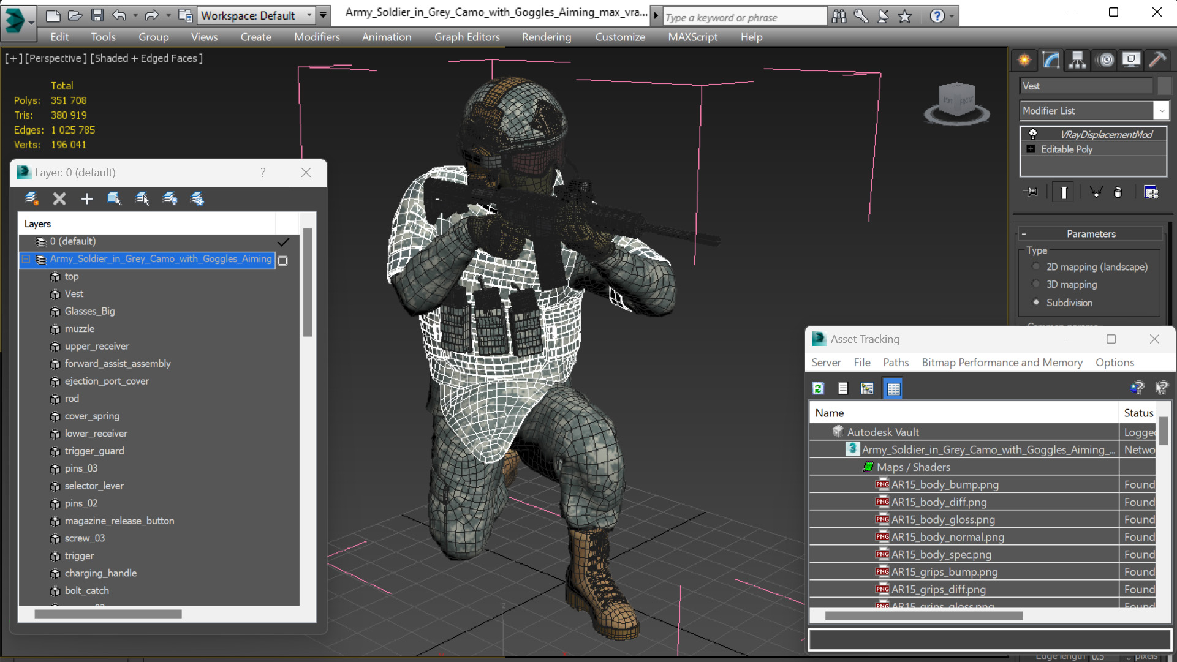Open the Hierarchy command panel tab
The width and height of the screenshot is (1177, 662).
tap(1077, 59)
